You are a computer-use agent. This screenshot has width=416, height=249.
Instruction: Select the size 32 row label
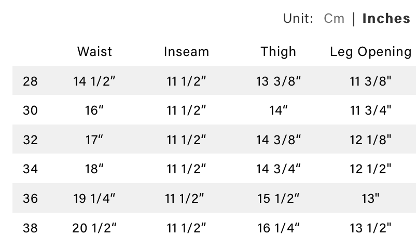(31, 140)
